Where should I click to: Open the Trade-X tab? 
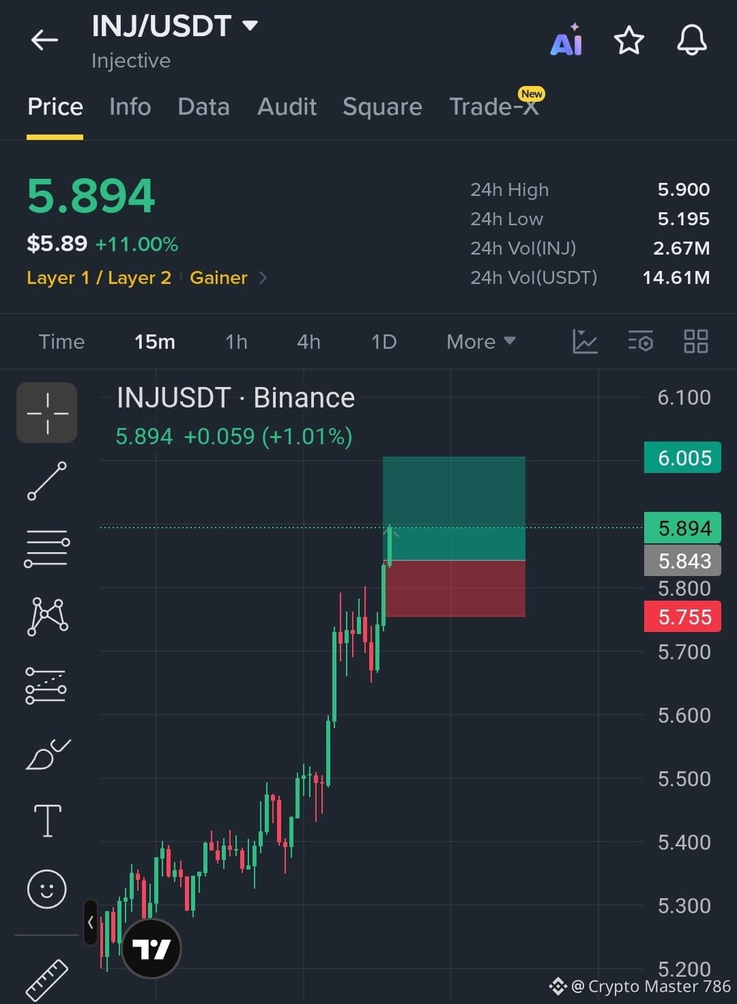coord(494,106)
